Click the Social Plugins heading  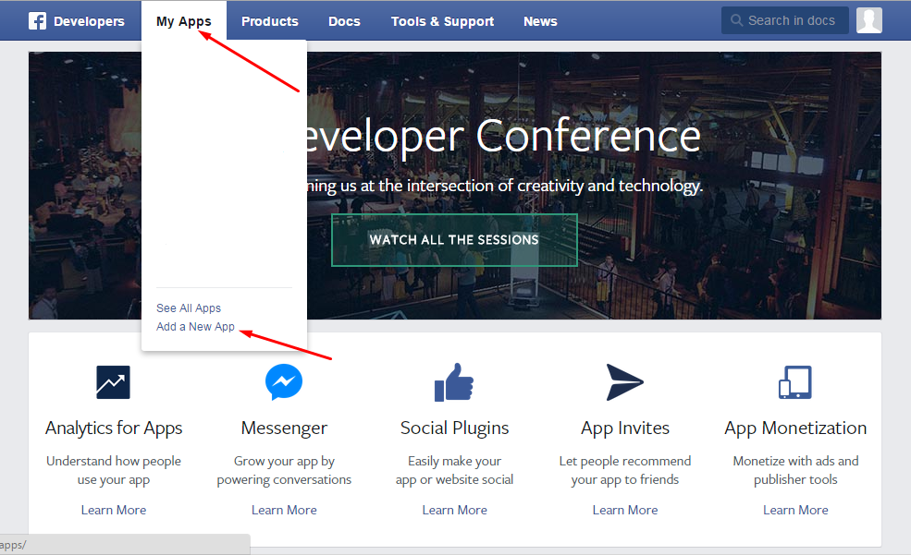point(454,428)
